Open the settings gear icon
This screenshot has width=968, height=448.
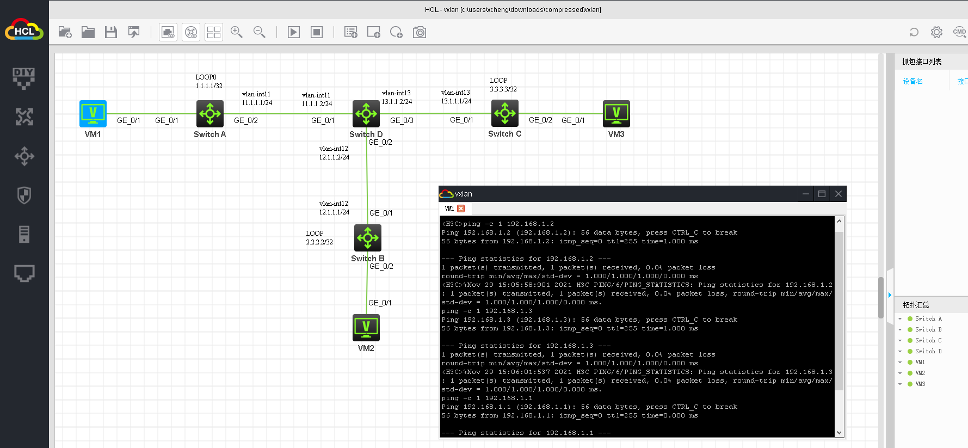[936, 32]
